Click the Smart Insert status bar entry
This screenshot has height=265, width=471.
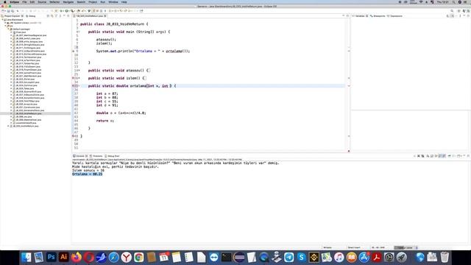[354, 247]
